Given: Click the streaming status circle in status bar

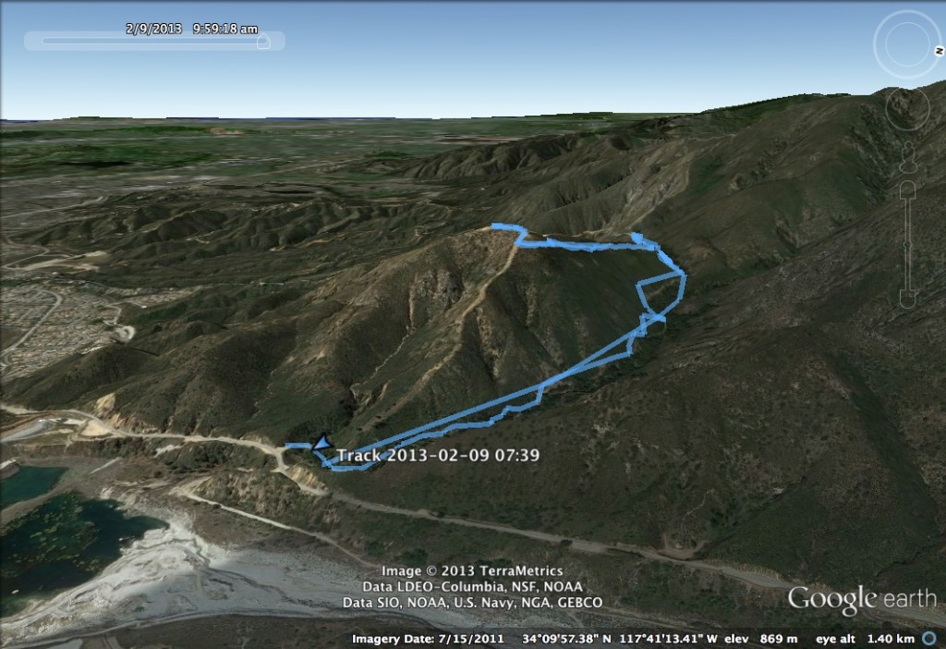Looking at the screenshot, I should point(929,638).
